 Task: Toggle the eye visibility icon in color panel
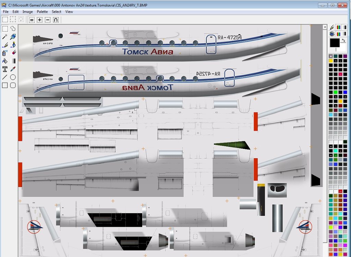point(332,34)
